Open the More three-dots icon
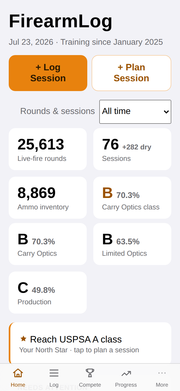The height and width of the screenshot is (391, 180). 162,373
